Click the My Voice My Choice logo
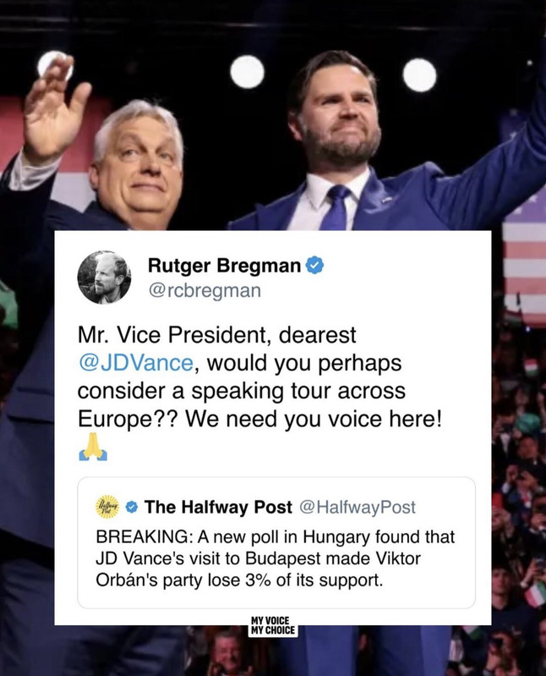The image size is (546, 676). 273,625
